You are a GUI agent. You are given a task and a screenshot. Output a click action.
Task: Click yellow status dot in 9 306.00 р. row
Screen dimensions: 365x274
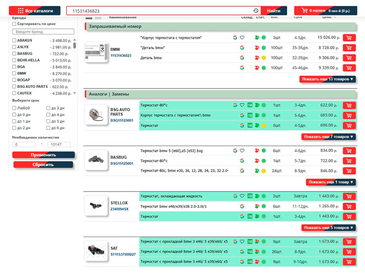(264, 58)
